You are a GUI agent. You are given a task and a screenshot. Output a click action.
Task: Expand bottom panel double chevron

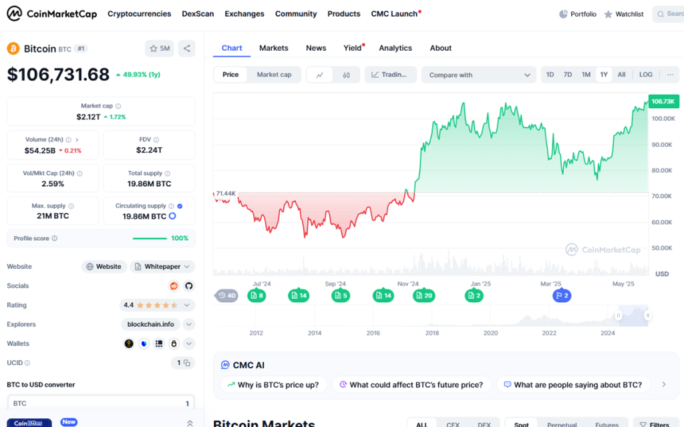click(190, 423)
